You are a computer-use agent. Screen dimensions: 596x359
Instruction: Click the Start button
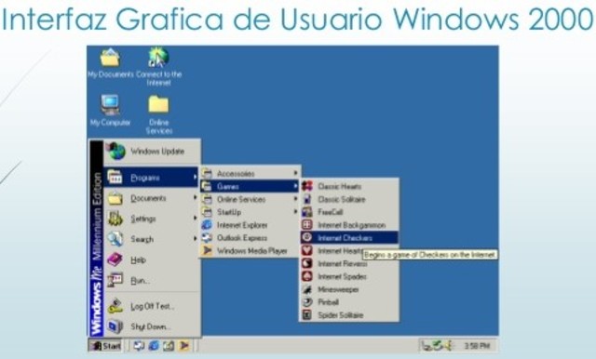pyautogui.click(x=105, y=346)
